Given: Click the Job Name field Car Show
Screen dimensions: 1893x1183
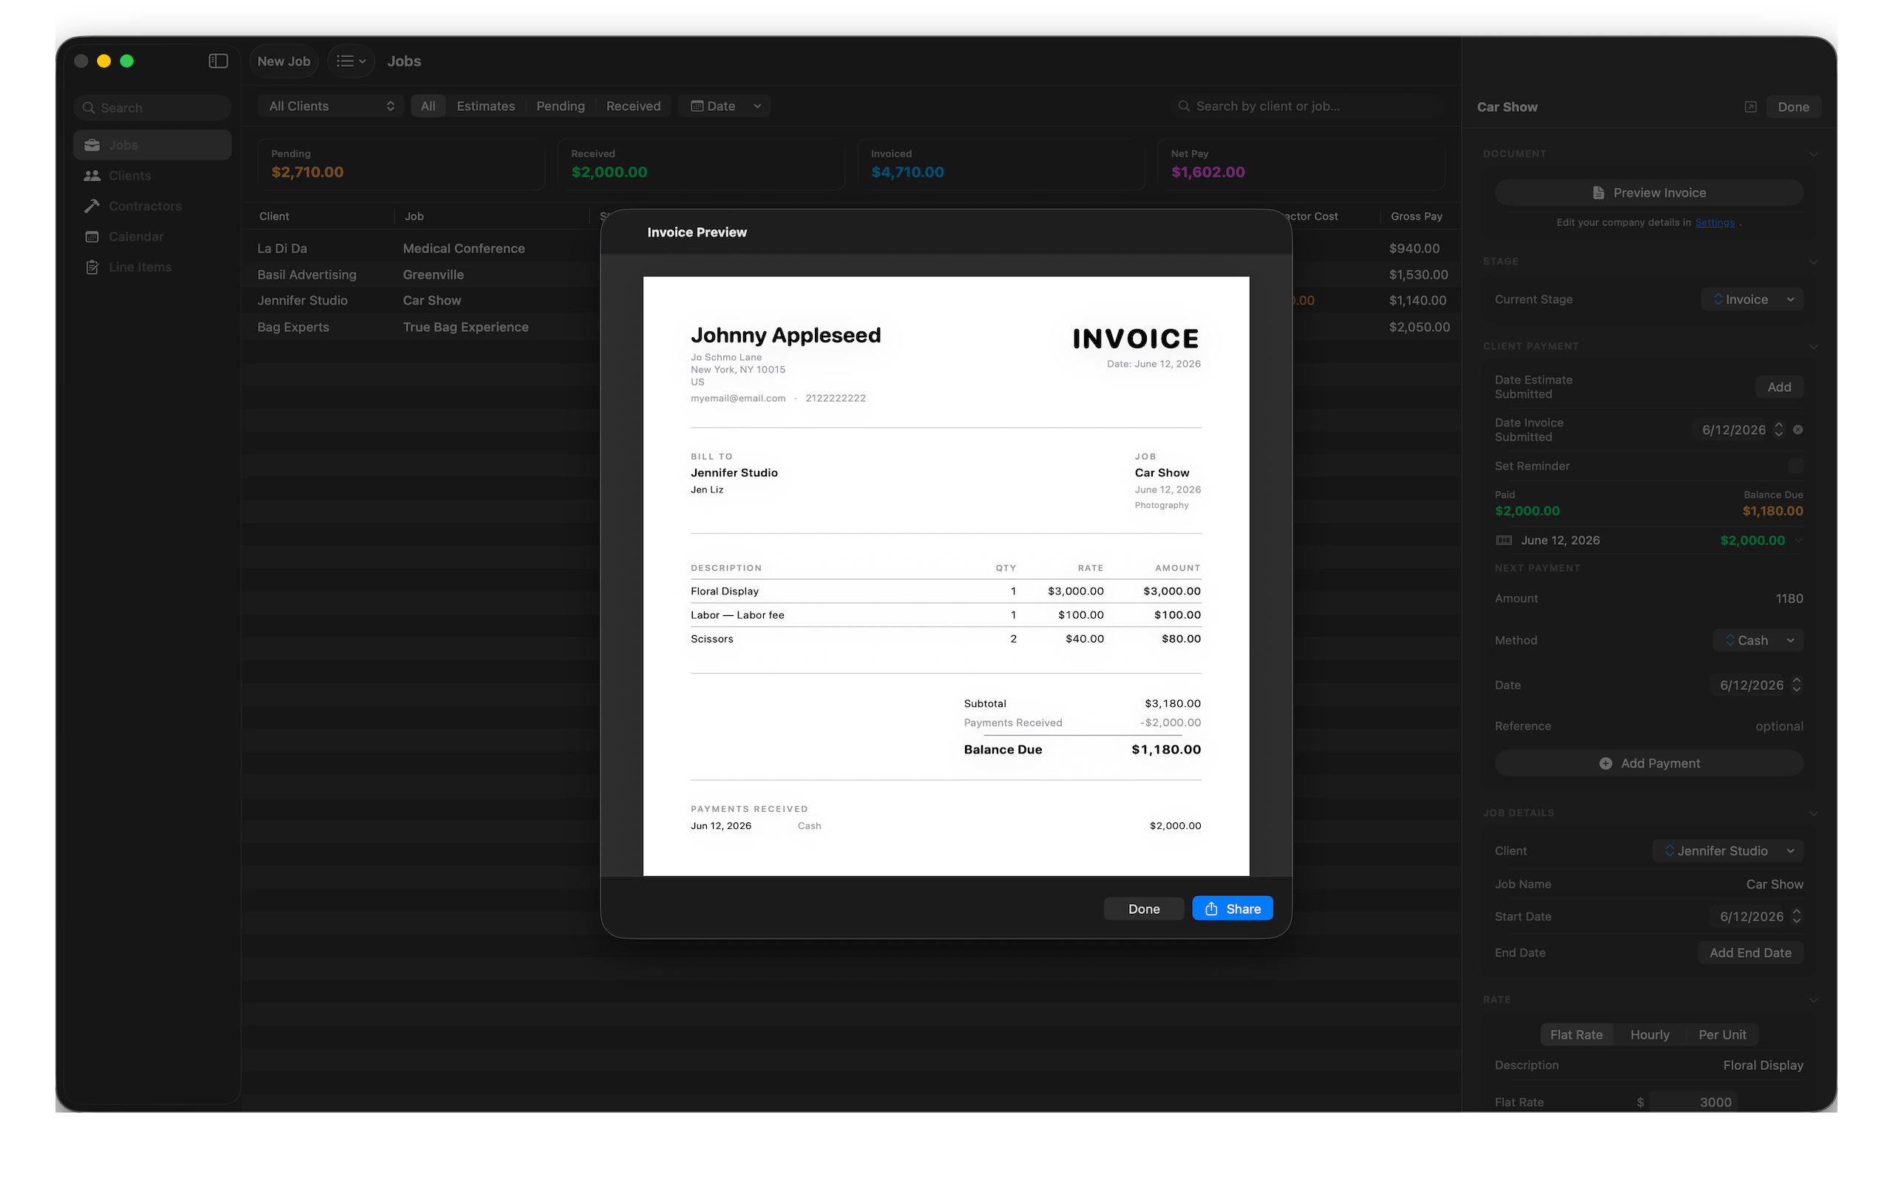Looking at the screenshot, I should (1774, 884).
